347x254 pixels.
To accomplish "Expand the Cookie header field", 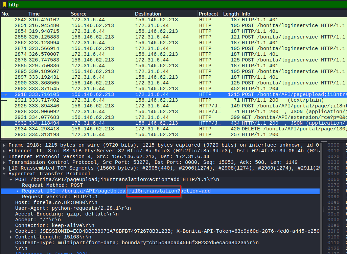I will pyautogui.click(x=11, y=231).
